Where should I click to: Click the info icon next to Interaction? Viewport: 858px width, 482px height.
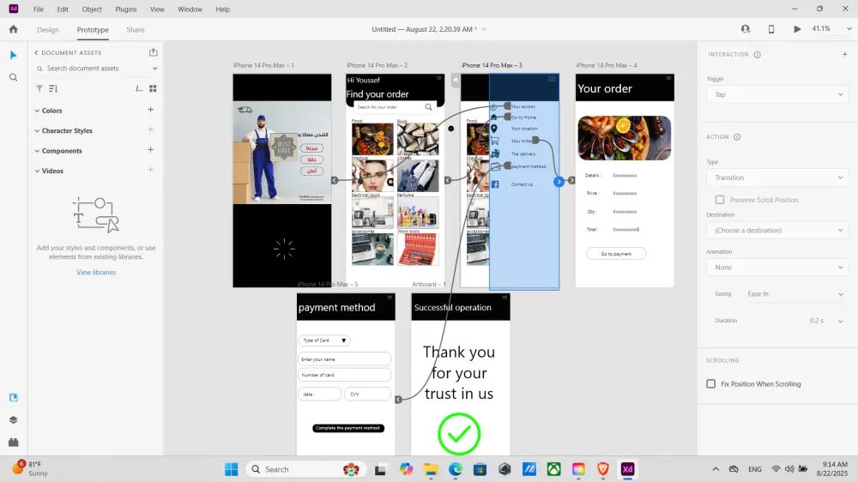click(758, 55)
